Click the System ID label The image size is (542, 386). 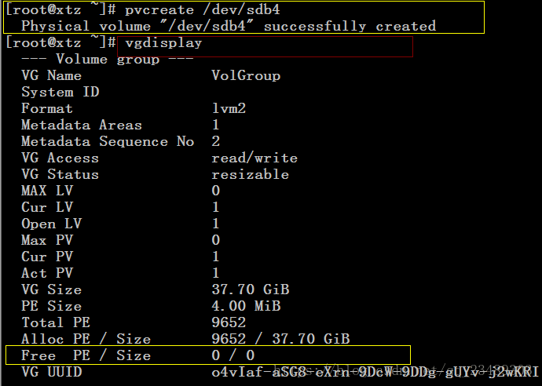[60, 92]
